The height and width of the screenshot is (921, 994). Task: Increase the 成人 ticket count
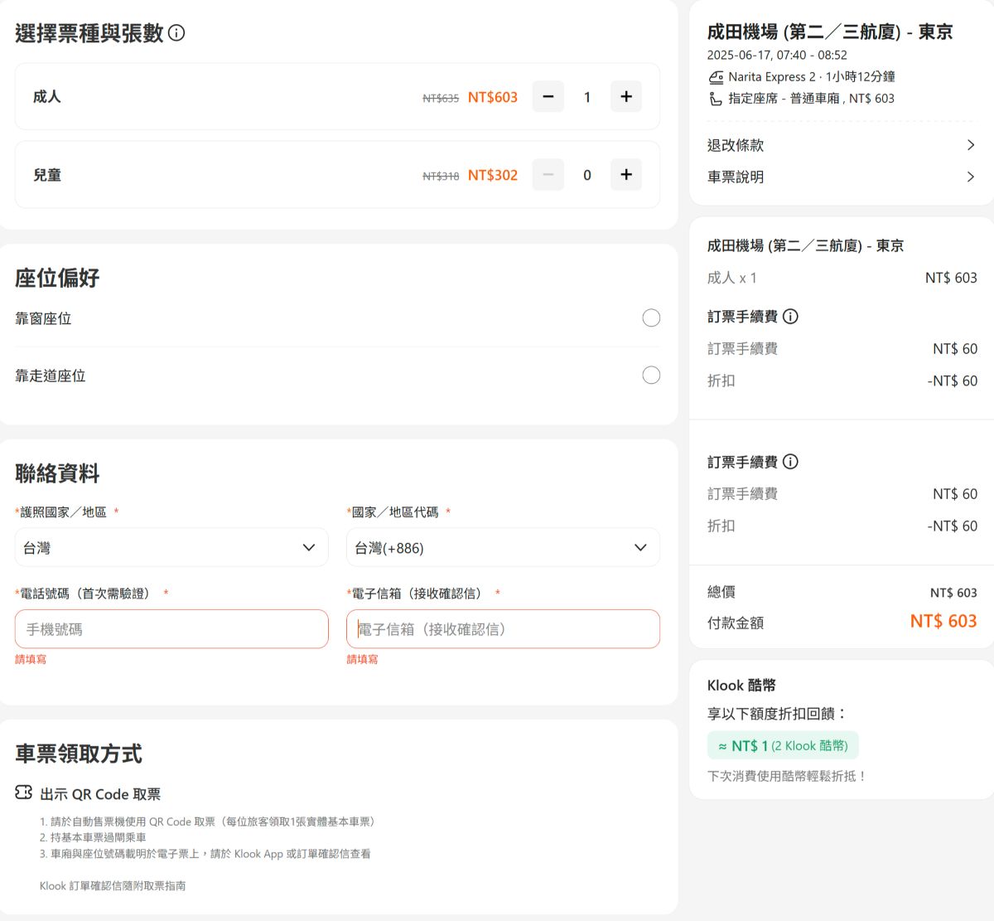click(626, 96)
